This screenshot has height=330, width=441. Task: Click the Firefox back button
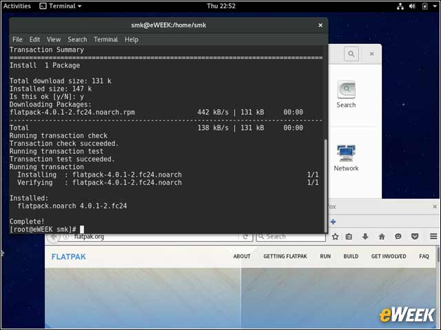(x=54, y=237)
